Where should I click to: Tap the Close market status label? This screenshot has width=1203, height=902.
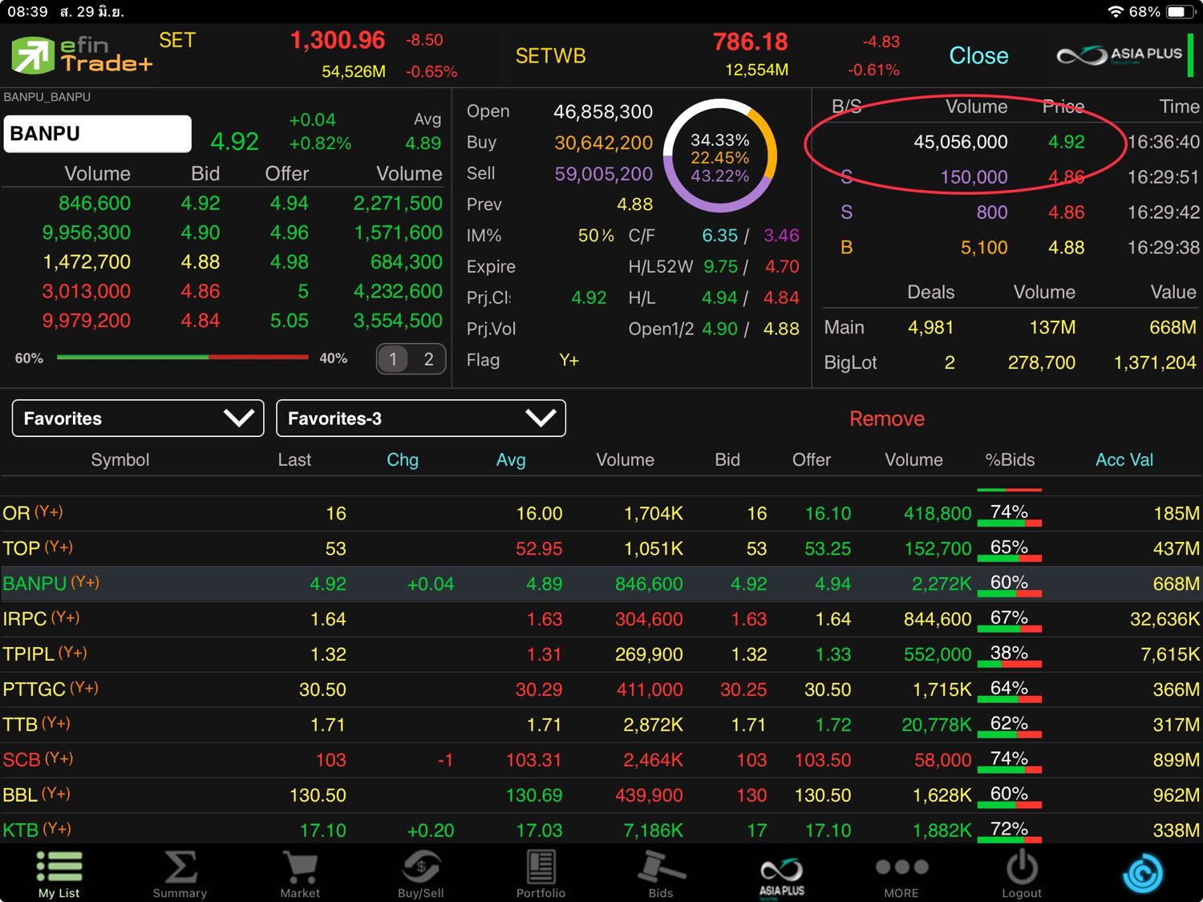click(978, 55)
